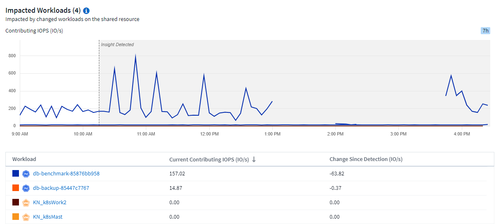Screen dimensions: 496x224
Task: Open the KN_k8sMast workload link
Action: point(48,217)
